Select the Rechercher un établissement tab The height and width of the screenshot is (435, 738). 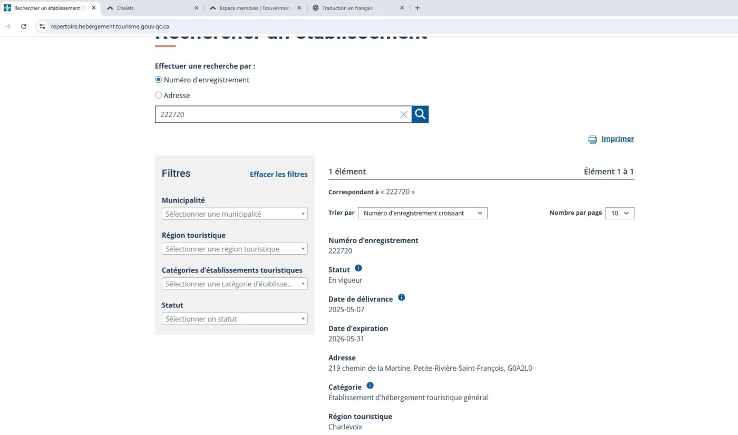(x=50, y=8)
